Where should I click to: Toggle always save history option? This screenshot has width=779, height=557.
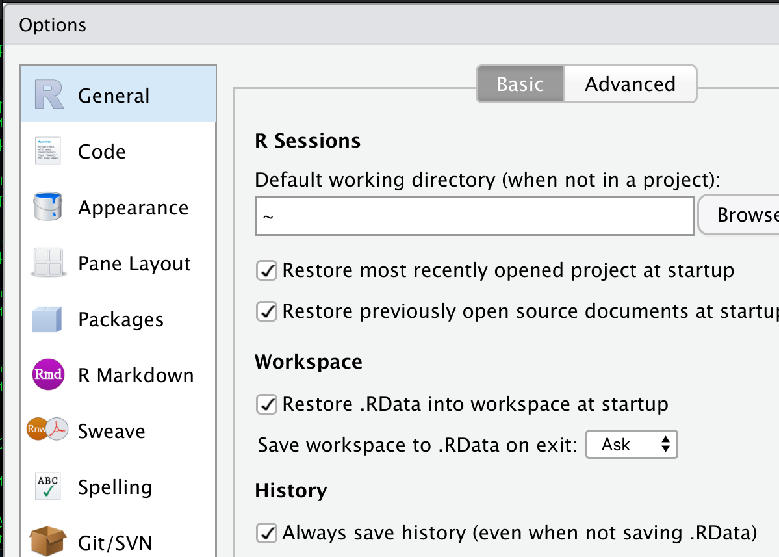tap(266, 533)
